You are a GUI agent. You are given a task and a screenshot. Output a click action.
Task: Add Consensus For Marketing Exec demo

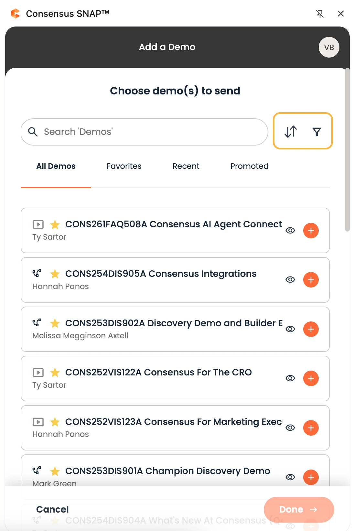311,428
